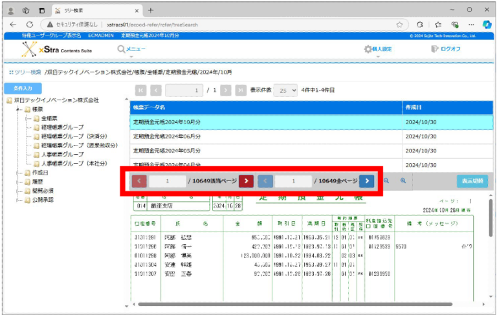Click the blue previous all-pages arrow

265,181
